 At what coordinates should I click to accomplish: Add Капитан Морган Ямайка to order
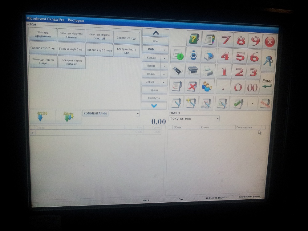point(71,35)
